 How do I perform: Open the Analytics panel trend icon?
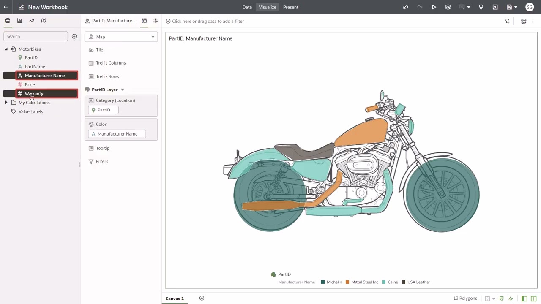click(32, 21)
